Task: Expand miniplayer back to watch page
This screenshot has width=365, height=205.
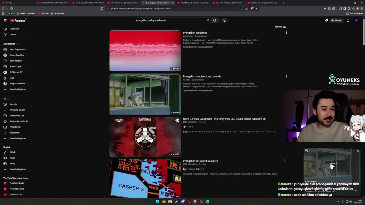Action: 306,151
